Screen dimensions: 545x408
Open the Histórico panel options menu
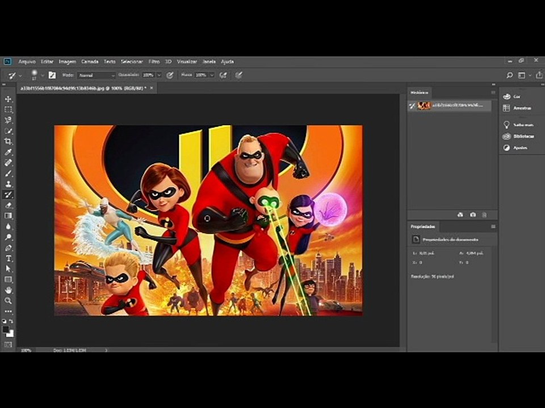click(x=493, y=92)
